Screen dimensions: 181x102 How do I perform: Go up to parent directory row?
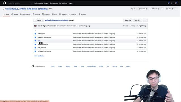(90, 30)
